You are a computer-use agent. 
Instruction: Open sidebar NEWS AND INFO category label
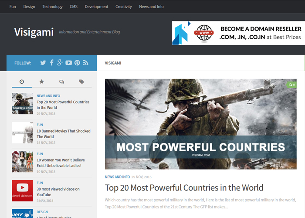48,96
